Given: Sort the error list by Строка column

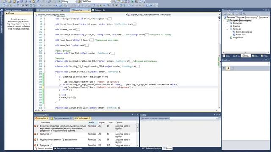Looking at the screenshot, I should (102, 122).
